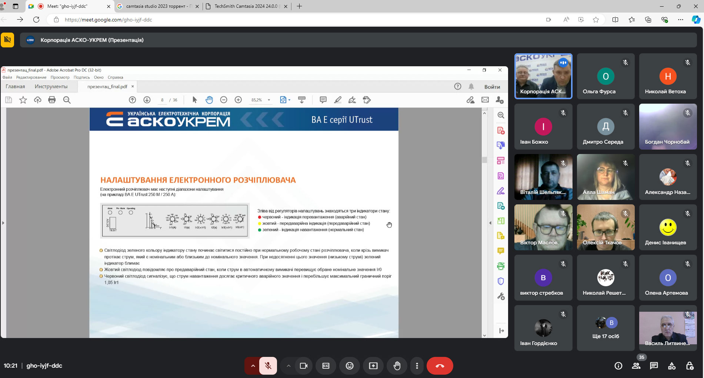Open the meeting details info icon
The image size is (704, 378).
click(x=618, y=366)
